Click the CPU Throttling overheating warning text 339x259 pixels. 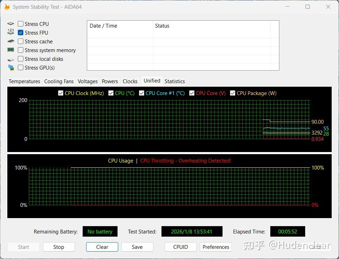186,160
